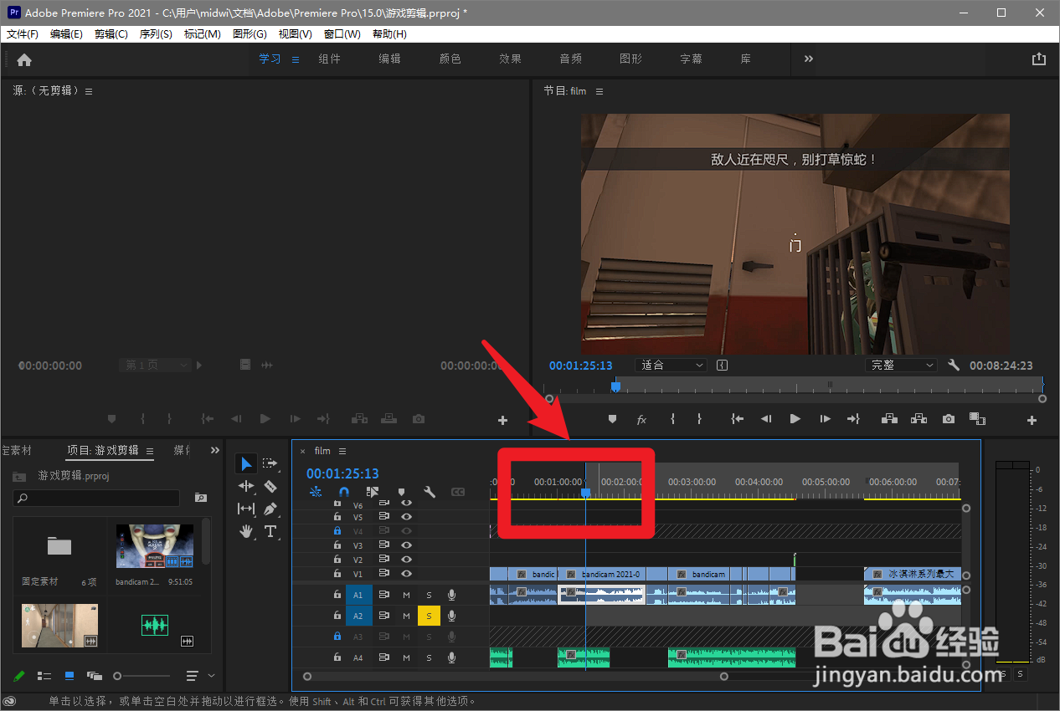Image resolution: width=1060 pixels, height=711 pixels.
Task: Open the 序列(S) menu
Action: [x=156, y=34]
